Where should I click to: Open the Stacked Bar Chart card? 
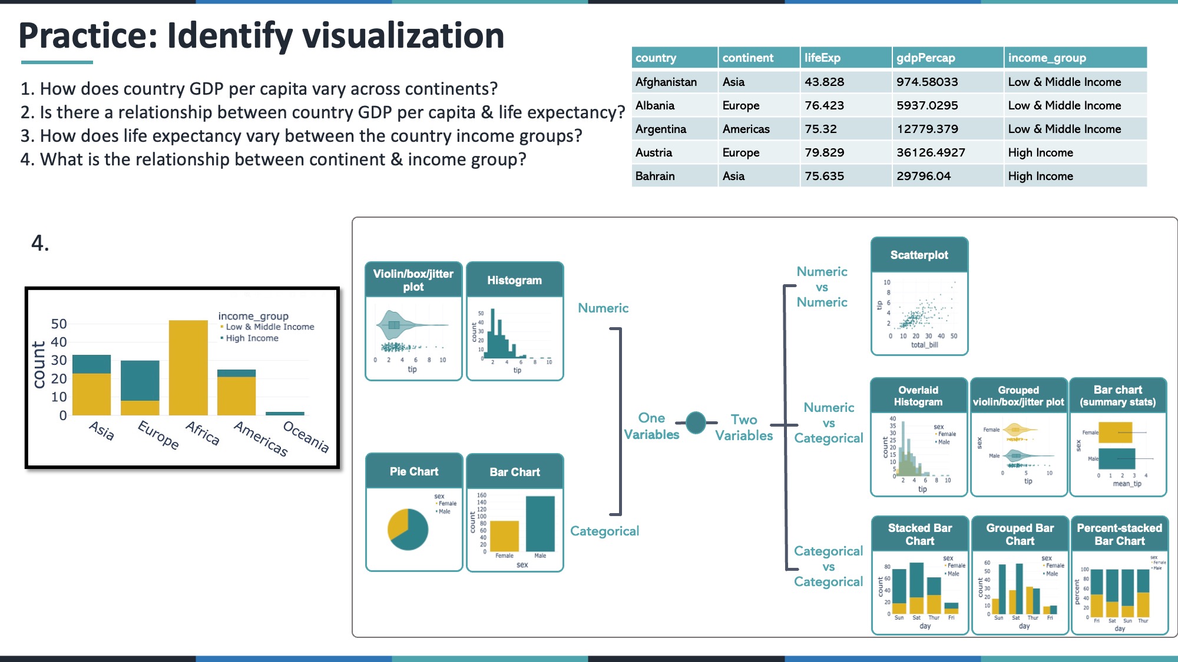[920, 575]
